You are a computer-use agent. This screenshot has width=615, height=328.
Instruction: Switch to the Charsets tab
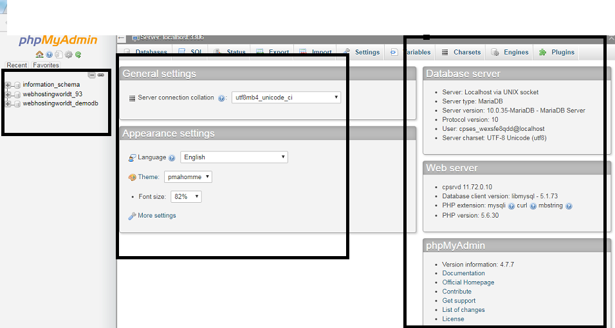pyautogui.click(x=461, y=52)
